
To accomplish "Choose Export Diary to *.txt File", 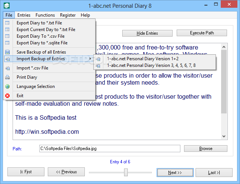I will pyautogui.click(x=49, y=23).
